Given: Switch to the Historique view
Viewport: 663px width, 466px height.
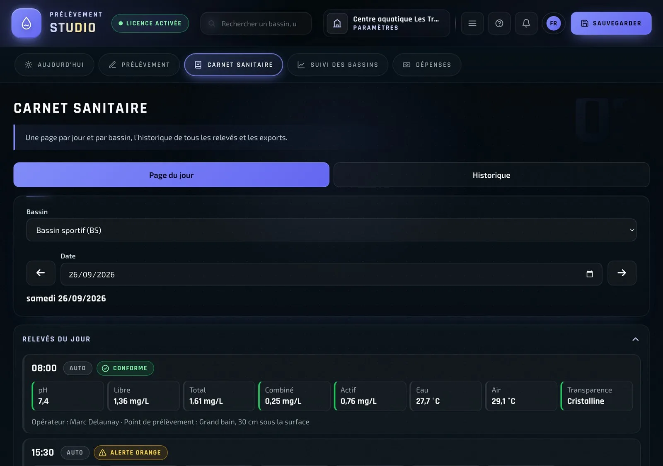Looking at the screenshot, I should coord(491,175).
